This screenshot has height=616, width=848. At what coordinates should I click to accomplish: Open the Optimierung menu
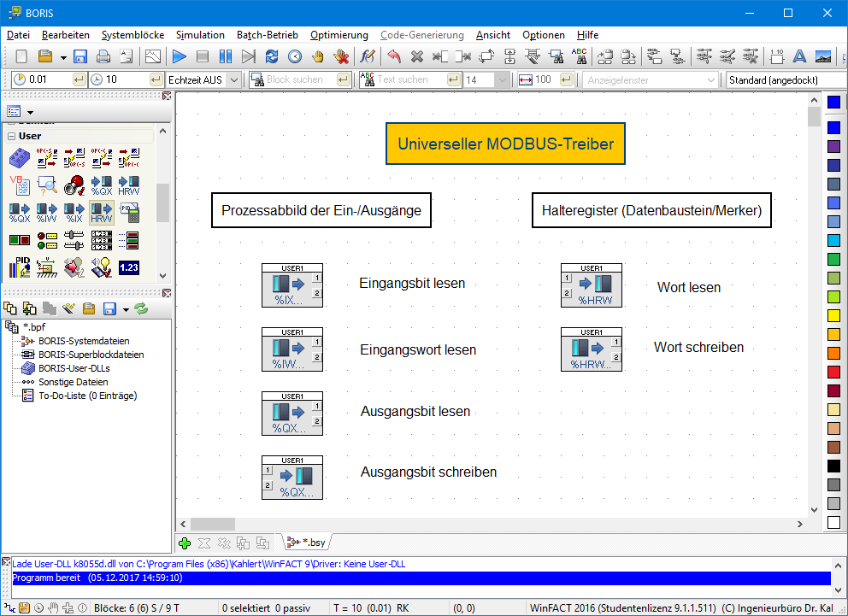click(x=339, y=35)
